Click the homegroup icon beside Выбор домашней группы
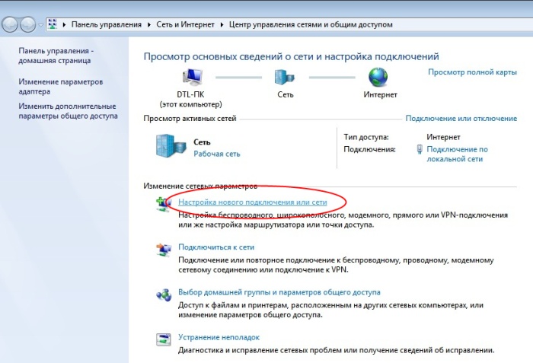This screenshot has width=533, height=363. (x=164, y=295)
